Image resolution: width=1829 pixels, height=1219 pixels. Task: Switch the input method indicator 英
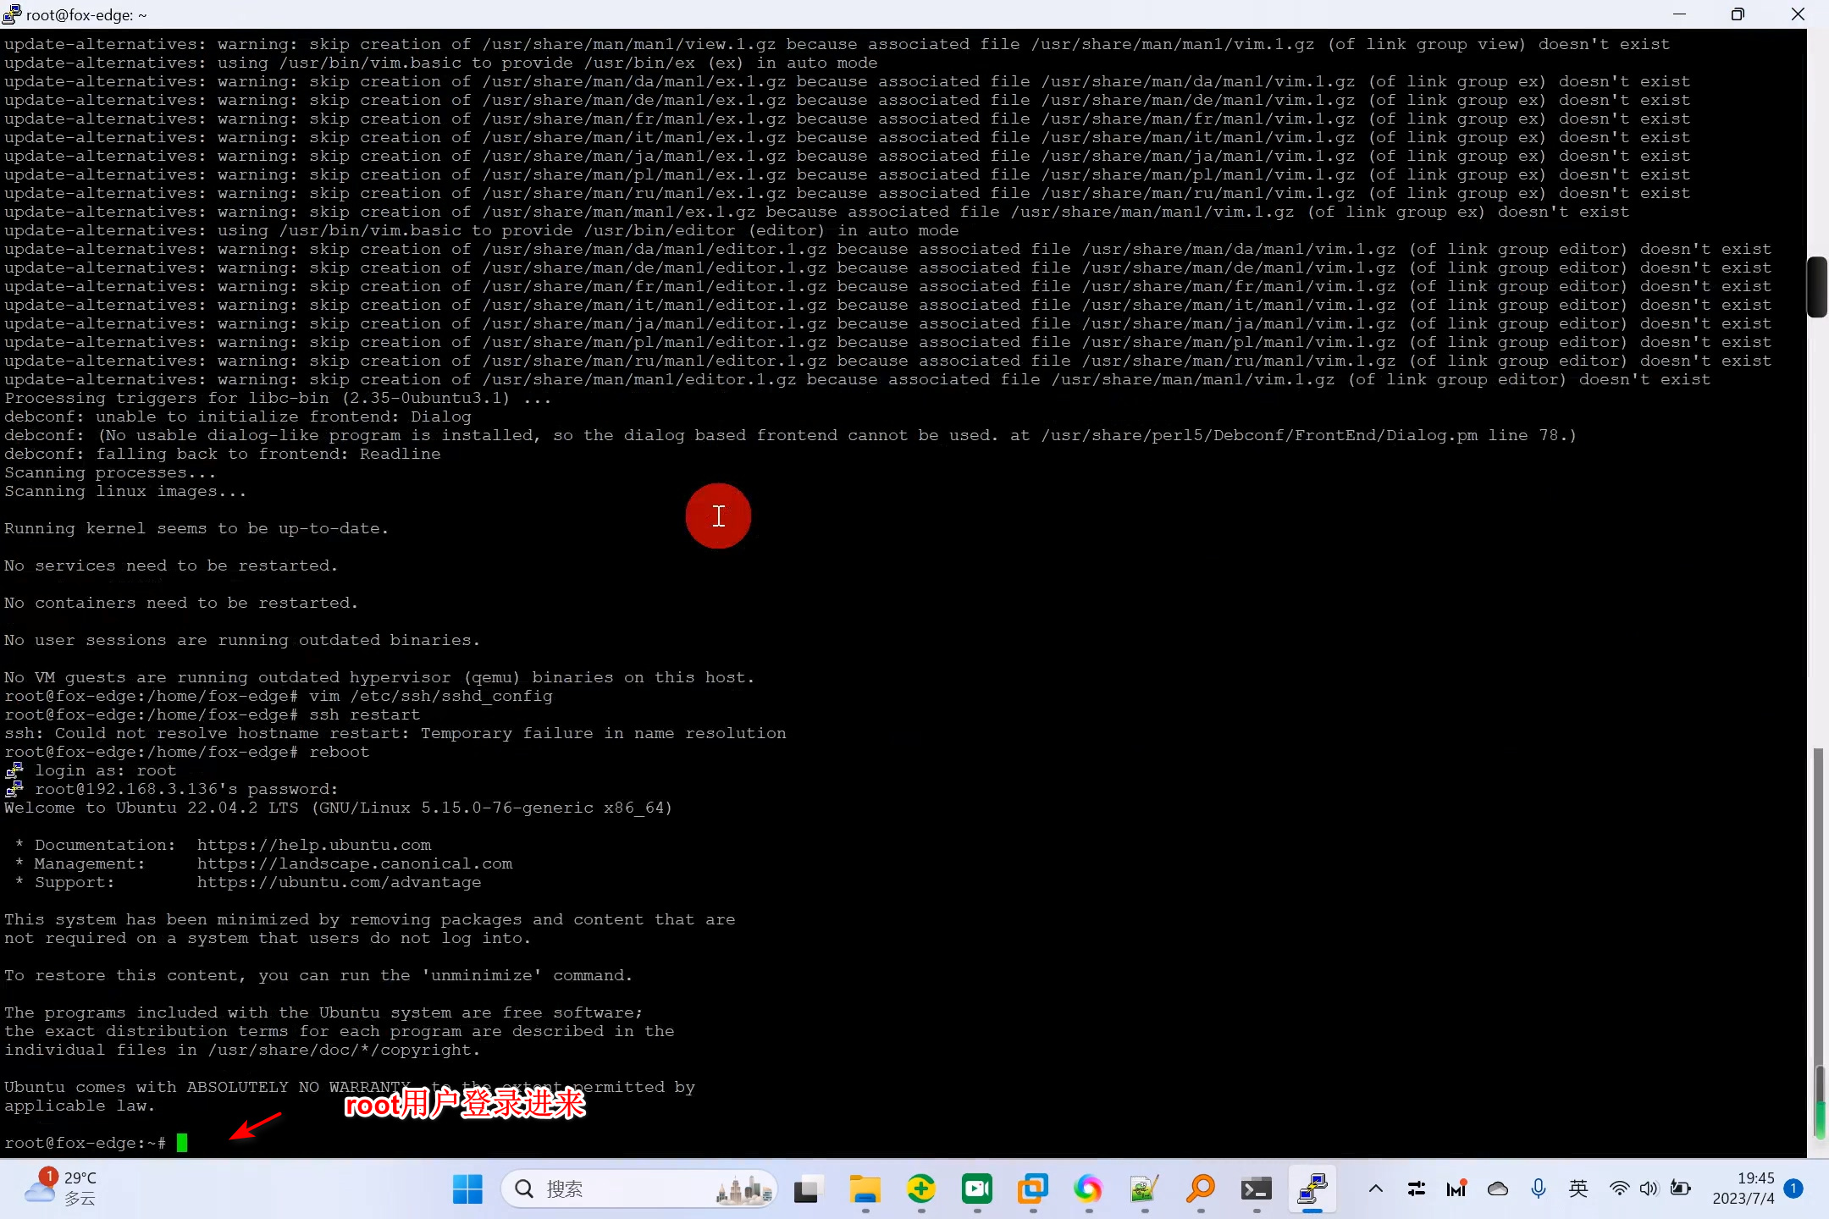coord(1578,1189)
